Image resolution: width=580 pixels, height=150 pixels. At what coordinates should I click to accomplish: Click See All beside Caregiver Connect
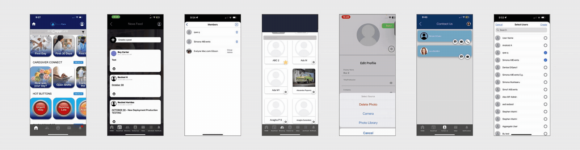click(x=78, y=62)
